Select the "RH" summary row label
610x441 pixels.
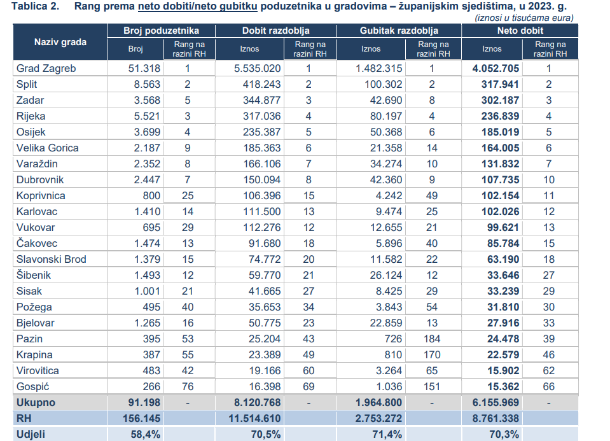[24, 419]
